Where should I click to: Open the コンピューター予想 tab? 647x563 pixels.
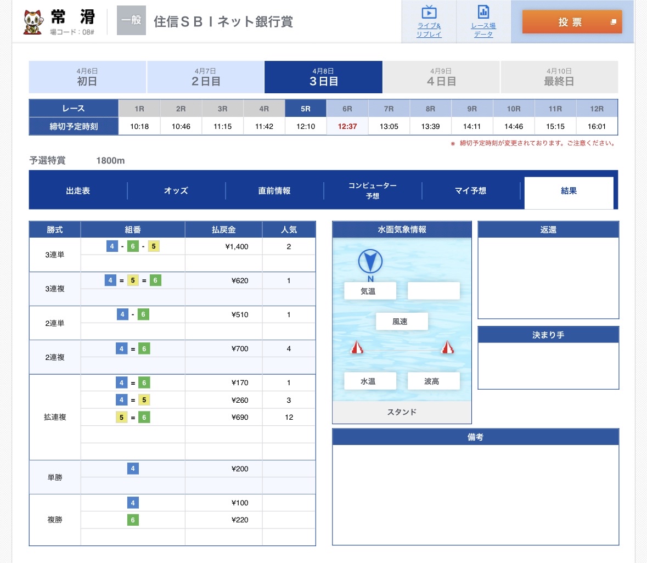[x=373, y=190]
